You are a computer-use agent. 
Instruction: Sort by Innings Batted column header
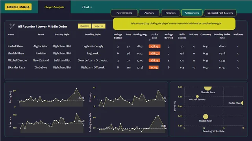pyautogui.click(x=118, y=36)
